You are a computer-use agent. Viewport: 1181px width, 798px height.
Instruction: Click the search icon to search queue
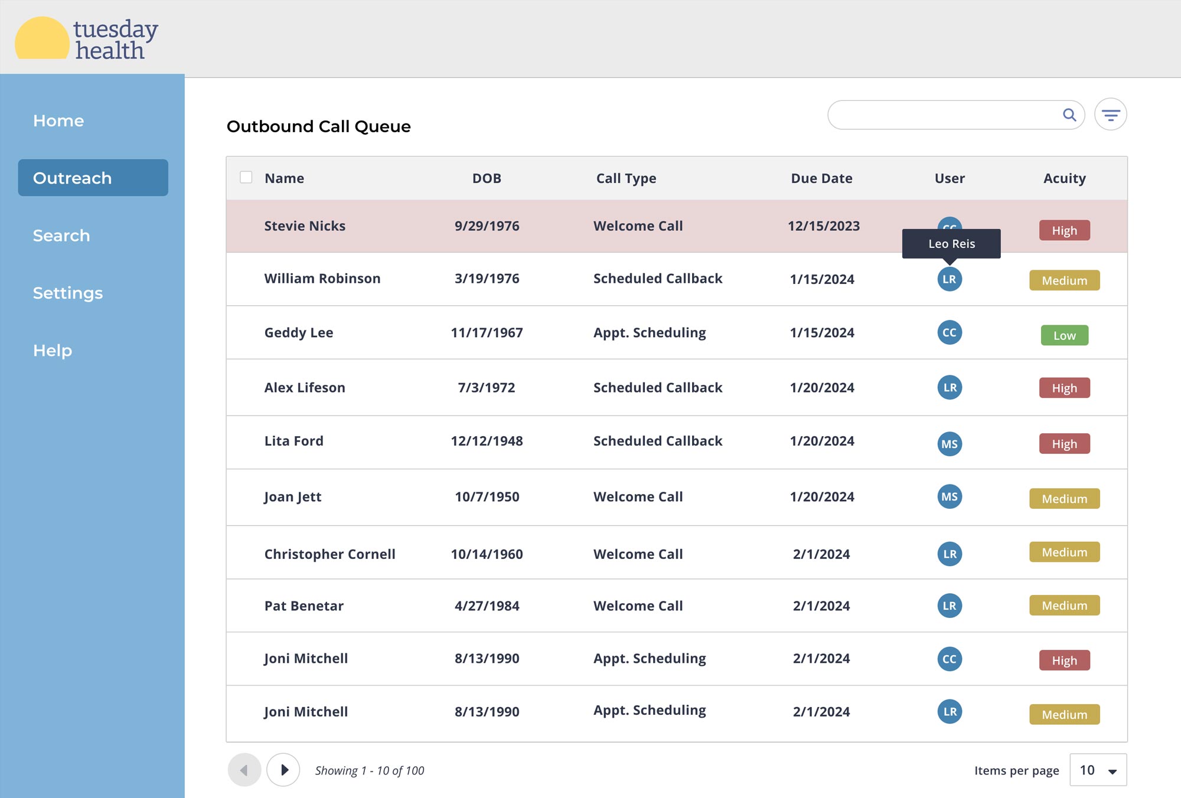[x=1069, y=114]
